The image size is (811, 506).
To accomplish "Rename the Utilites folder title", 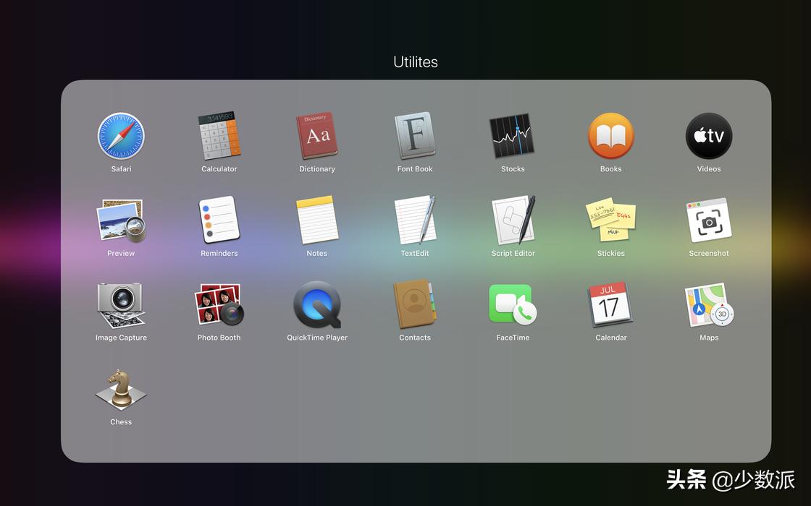I will (x=415, y=61).
